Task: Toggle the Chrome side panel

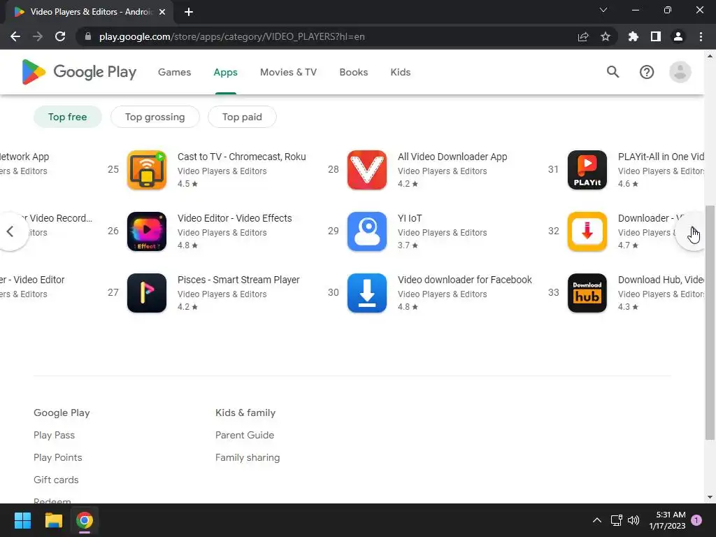Action: 656,36
